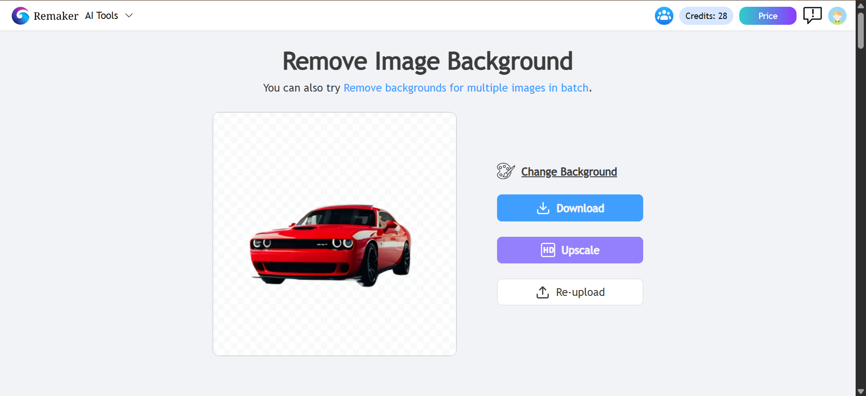Open the user profile avatar

tap(837, 16)
